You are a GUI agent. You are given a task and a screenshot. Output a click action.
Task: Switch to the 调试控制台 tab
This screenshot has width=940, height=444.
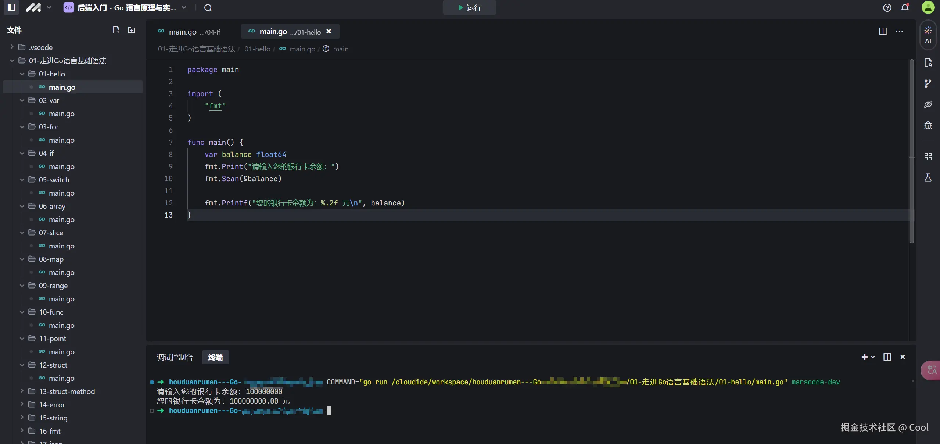click(x=175, y=357)
